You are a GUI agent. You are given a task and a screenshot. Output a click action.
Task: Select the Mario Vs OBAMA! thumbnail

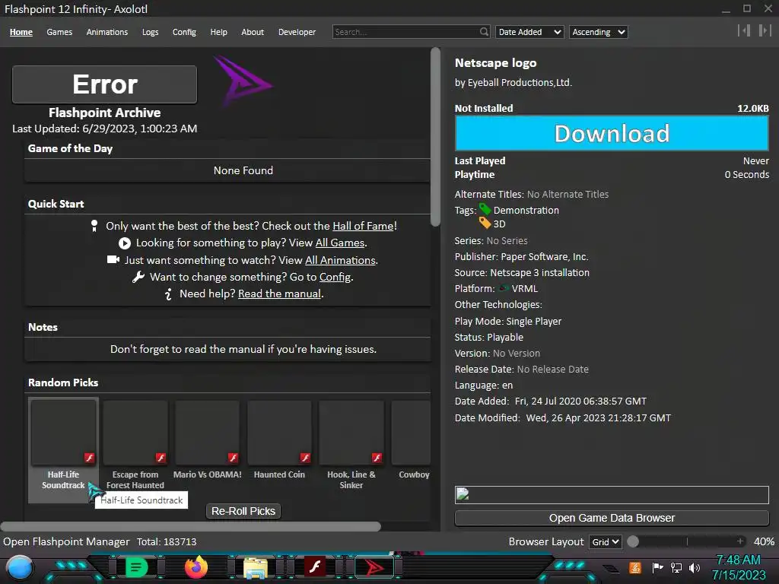pos(207,433)
